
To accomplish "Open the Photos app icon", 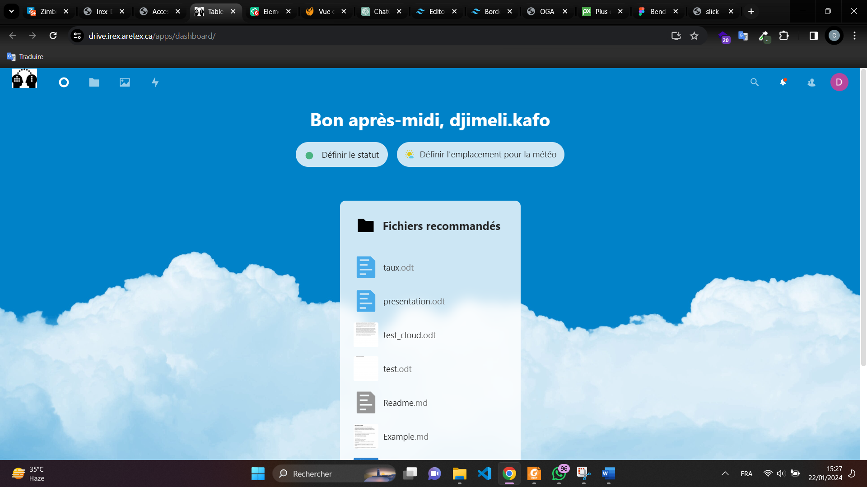I will point(125,82).
